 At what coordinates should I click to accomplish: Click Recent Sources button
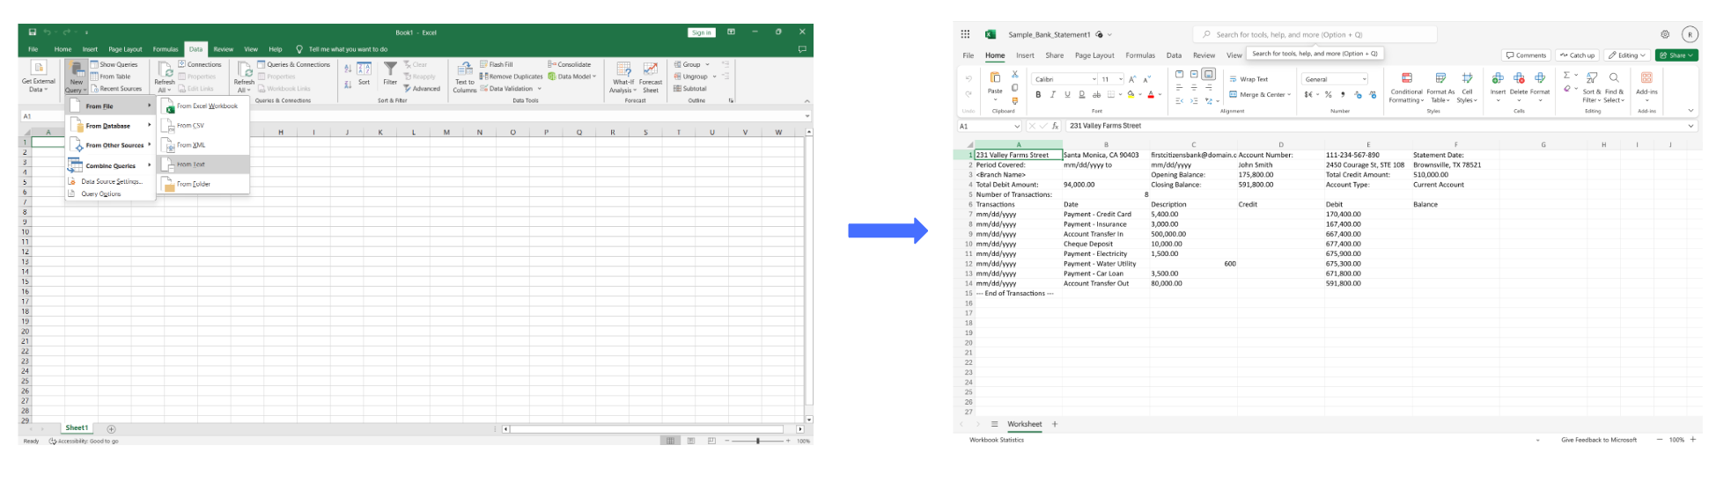pos(116,89)
